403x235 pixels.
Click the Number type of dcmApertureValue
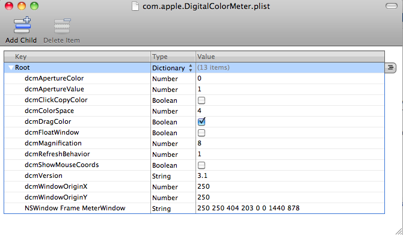point(165,90)
